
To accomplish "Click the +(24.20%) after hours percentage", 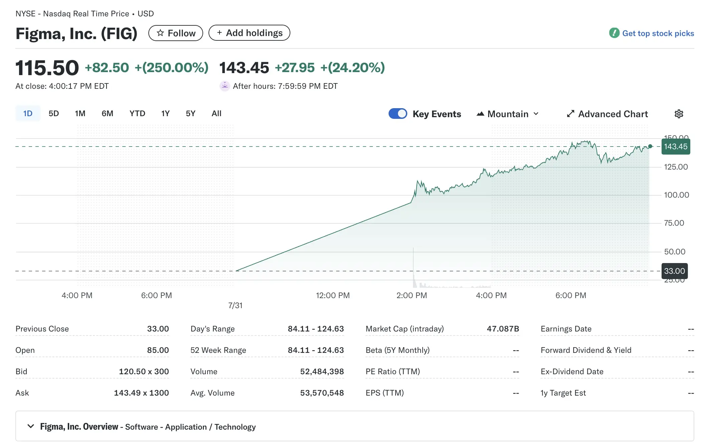I will pos(352,67).
